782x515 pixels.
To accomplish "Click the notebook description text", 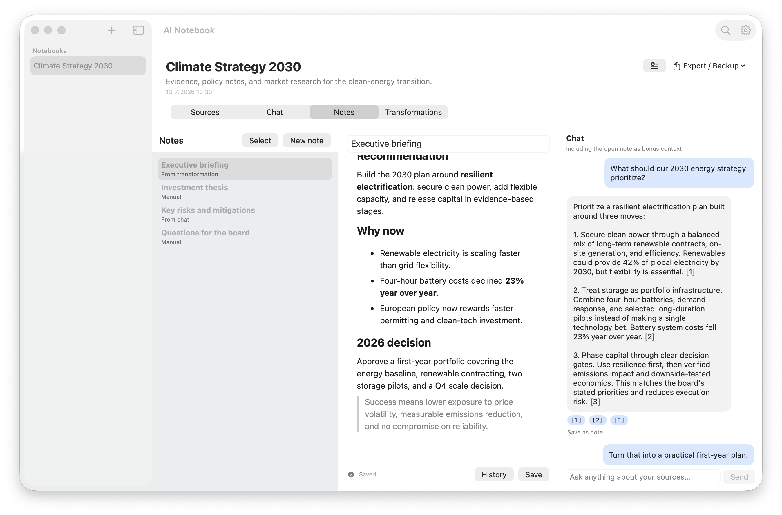I will (x=299, y=81).
